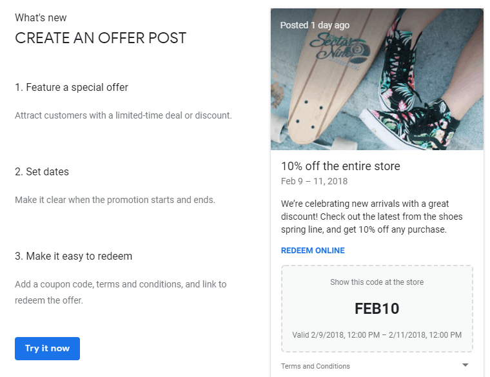Expand Terms and Conditions with the arrow
This screenshot has width=490, height=377.
click(x=465, y=365)
